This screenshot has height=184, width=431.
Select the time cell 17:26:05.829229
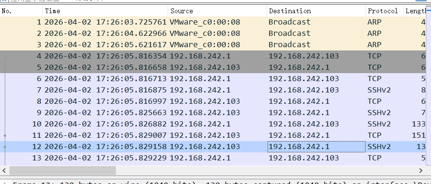coord(106,158)
